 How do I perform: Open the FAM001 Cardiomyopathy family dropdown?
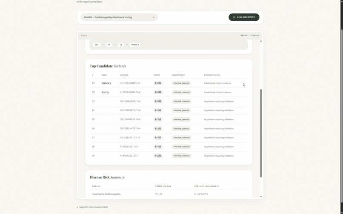click(119, 17)
